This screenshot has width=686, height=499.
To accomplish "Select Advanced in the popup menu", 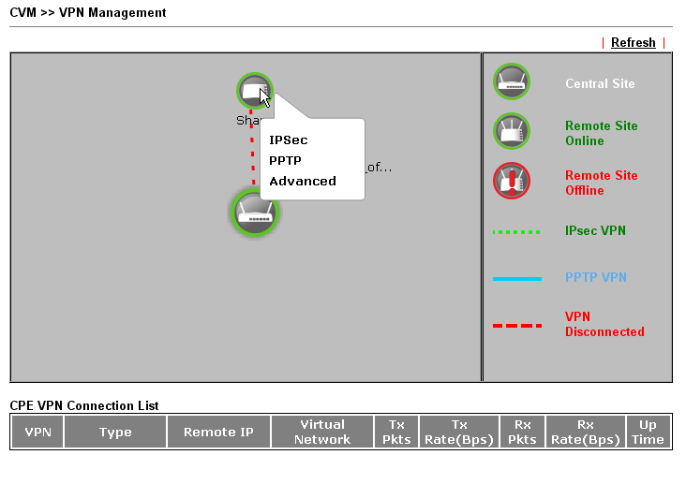I will pyautogui.click(x=303, y=182).
